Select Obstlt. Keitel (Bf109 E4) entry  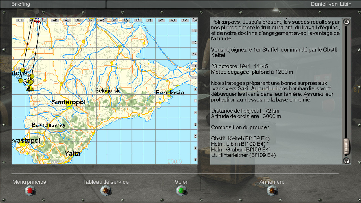coord(241,138)
